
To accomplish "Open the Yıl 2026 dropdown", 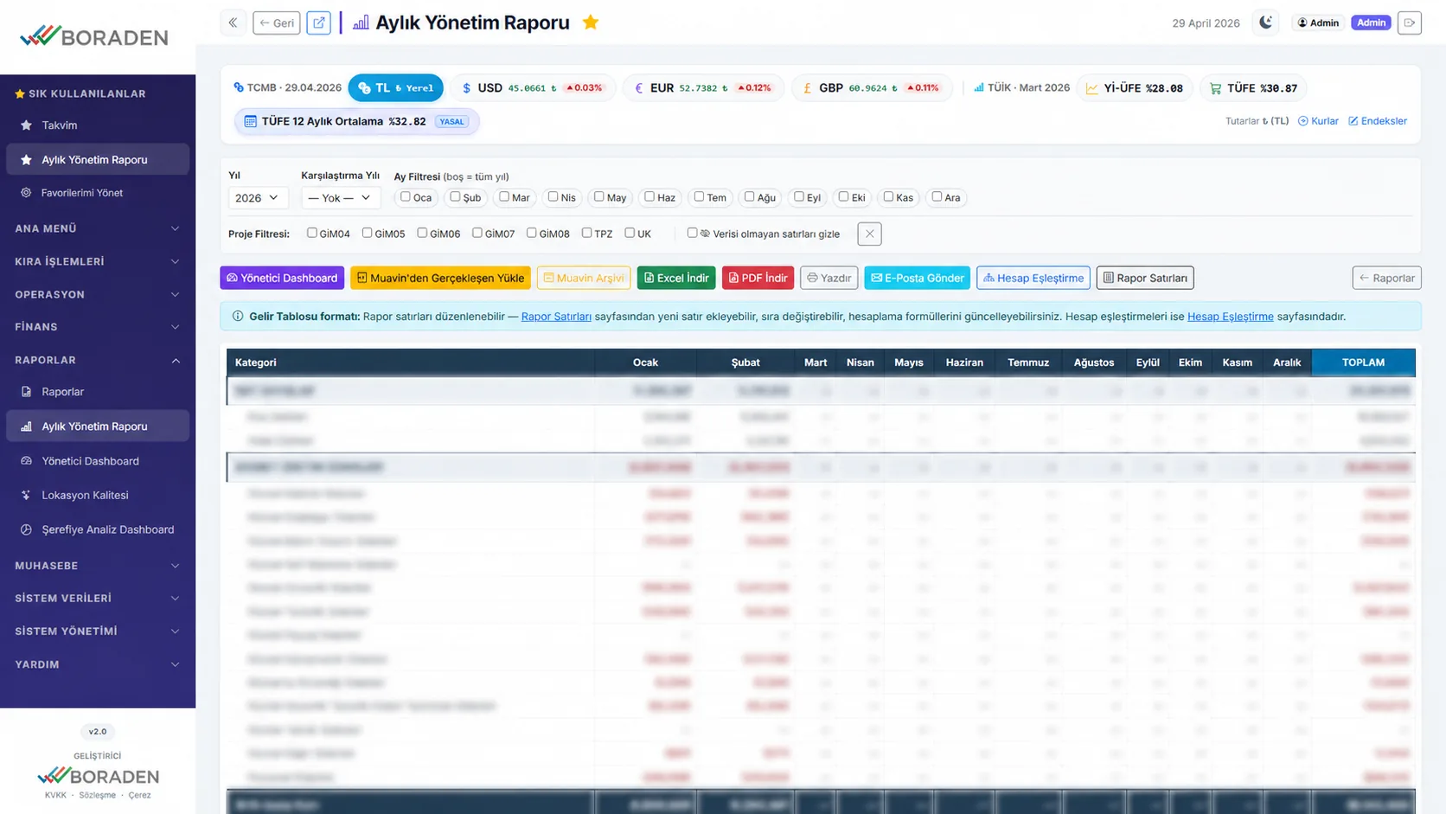I will [x=258, y=198].
